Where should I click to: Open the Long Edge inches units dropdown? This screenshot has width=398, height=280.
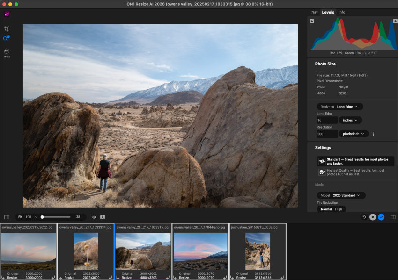click(x=350, y=120)
